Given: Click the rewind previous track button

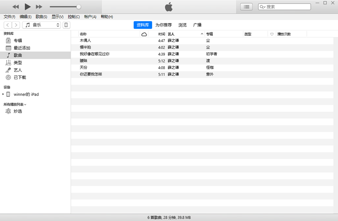Looking at the screenshot, I should pos(16,7).
